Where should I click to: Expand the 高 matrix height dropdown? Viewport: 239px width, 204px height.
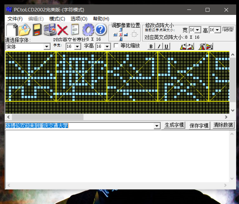(x=217, y=30)
